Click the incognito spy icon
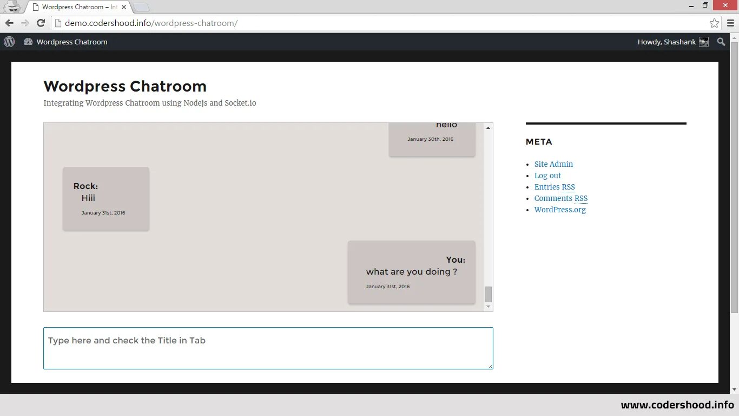 pyautogui.click(x=12, y=6)
